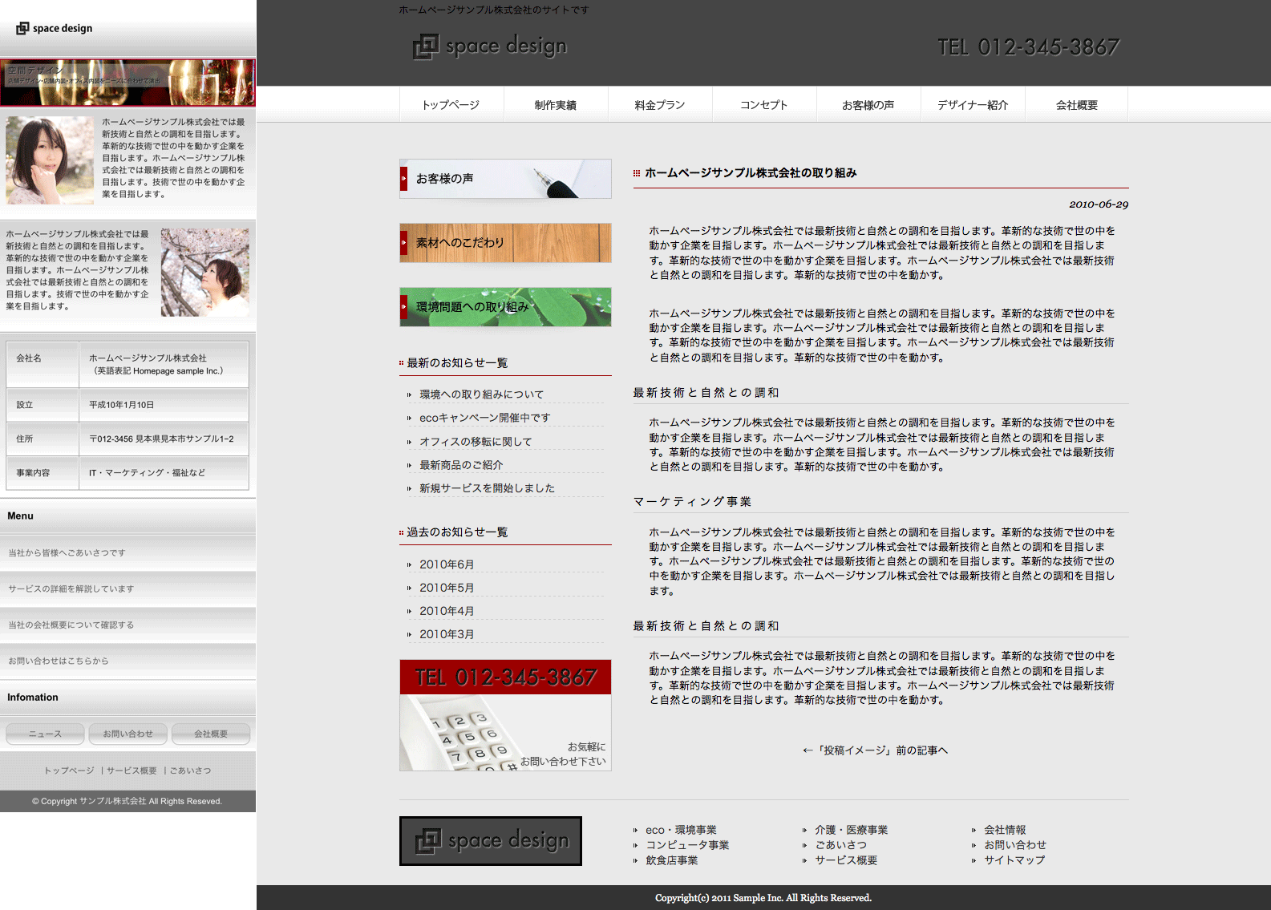Open the 素材へのこだわり wood banner
Screen dimensions: 1271x910
[505, 243]
